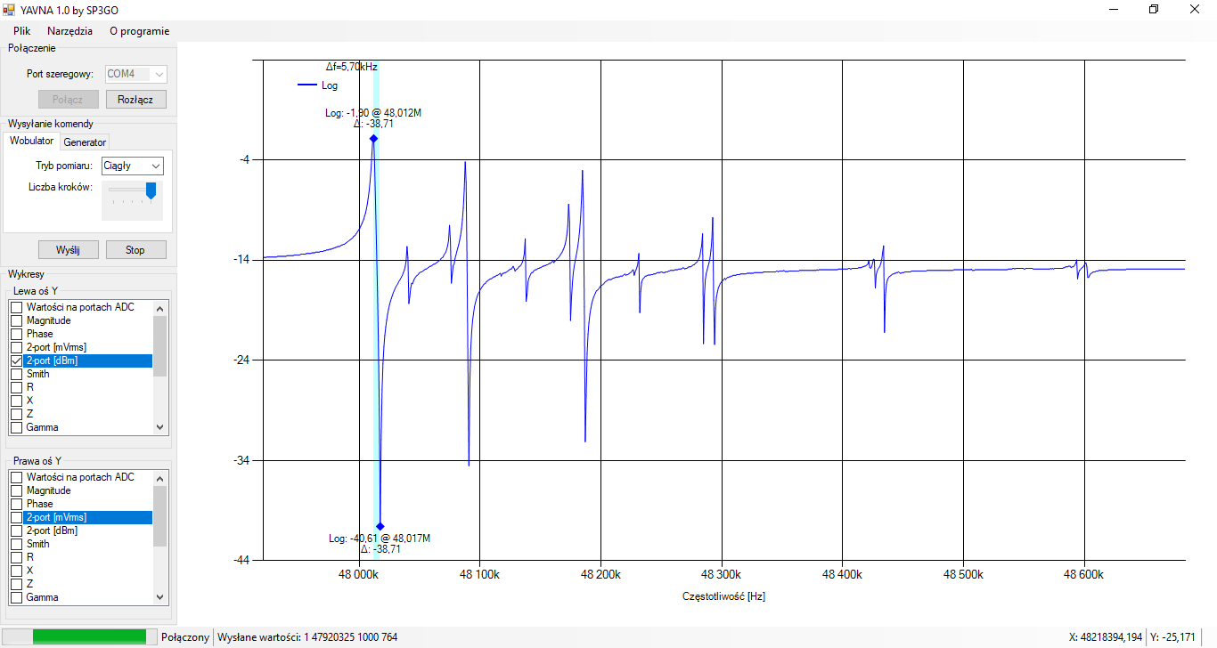Image resolution: width=1217 pixels, height=648 pixels.
Task: Minimize the YAVNA window
Action: 1114,9
